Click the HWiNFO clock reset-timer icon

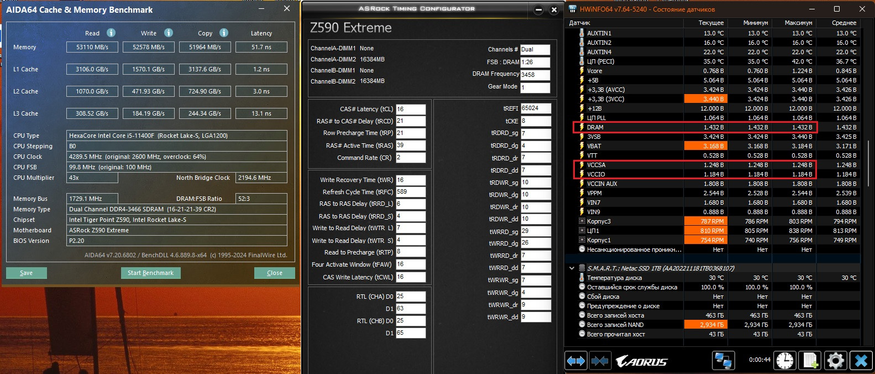coord(785,361)
